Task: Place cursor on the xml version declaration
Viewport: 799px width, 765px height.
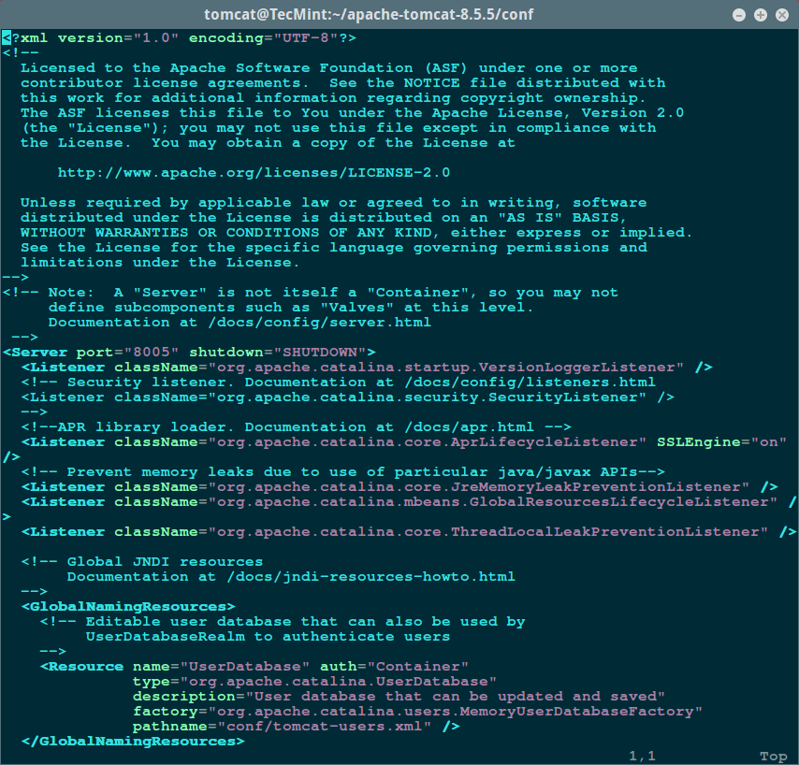Action: (180, 38)
